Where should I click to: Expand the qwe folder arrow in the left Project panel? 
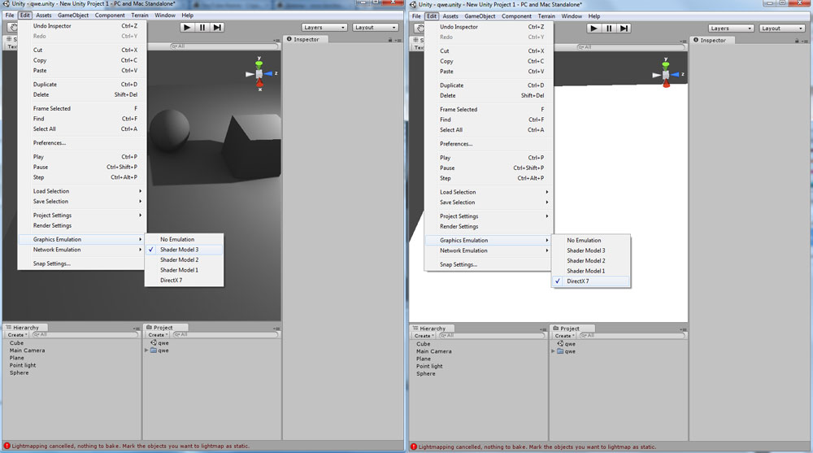pos(146,351)
